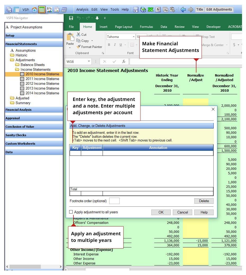Click the Delete button
This screenshot has height=275, width=246.
point(204,201)
